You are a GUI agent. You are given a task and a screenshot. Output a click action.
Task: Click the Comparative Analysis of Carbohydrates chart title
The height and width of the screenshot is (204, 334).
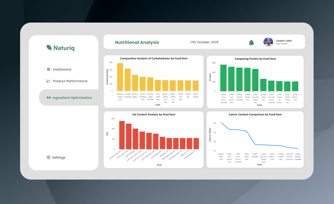(x=154, y=58)
